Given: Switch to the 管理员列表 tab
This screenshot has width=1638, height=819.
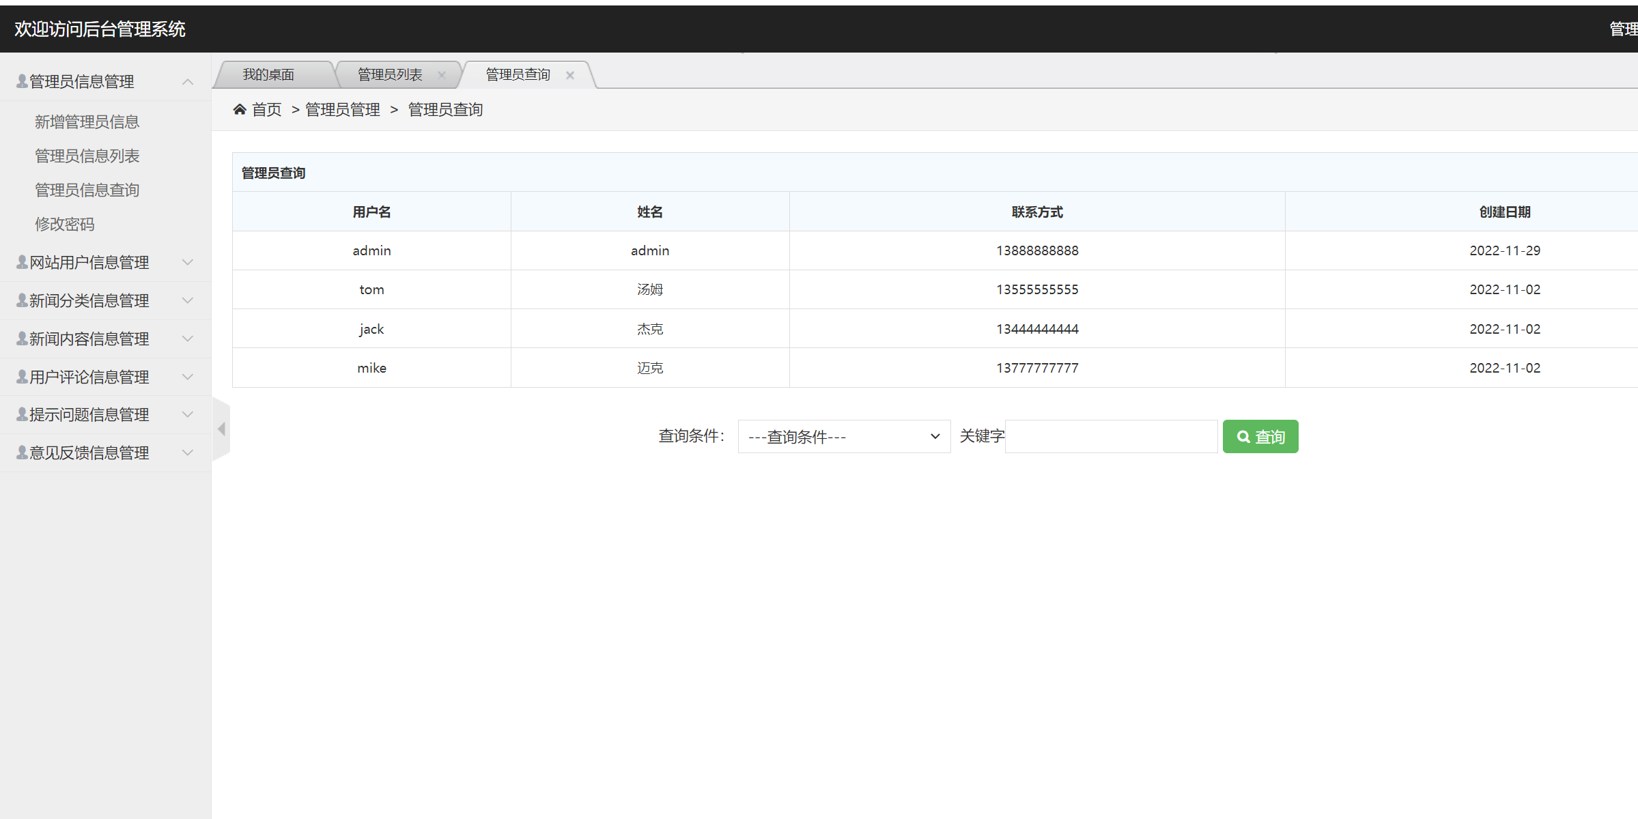Looking at the screenshot, I should 390,74.
